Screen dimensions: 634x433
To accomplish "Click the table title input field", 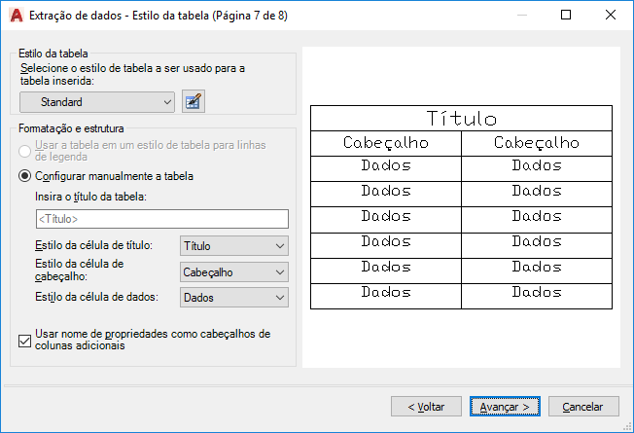I will tap(161, 219).
